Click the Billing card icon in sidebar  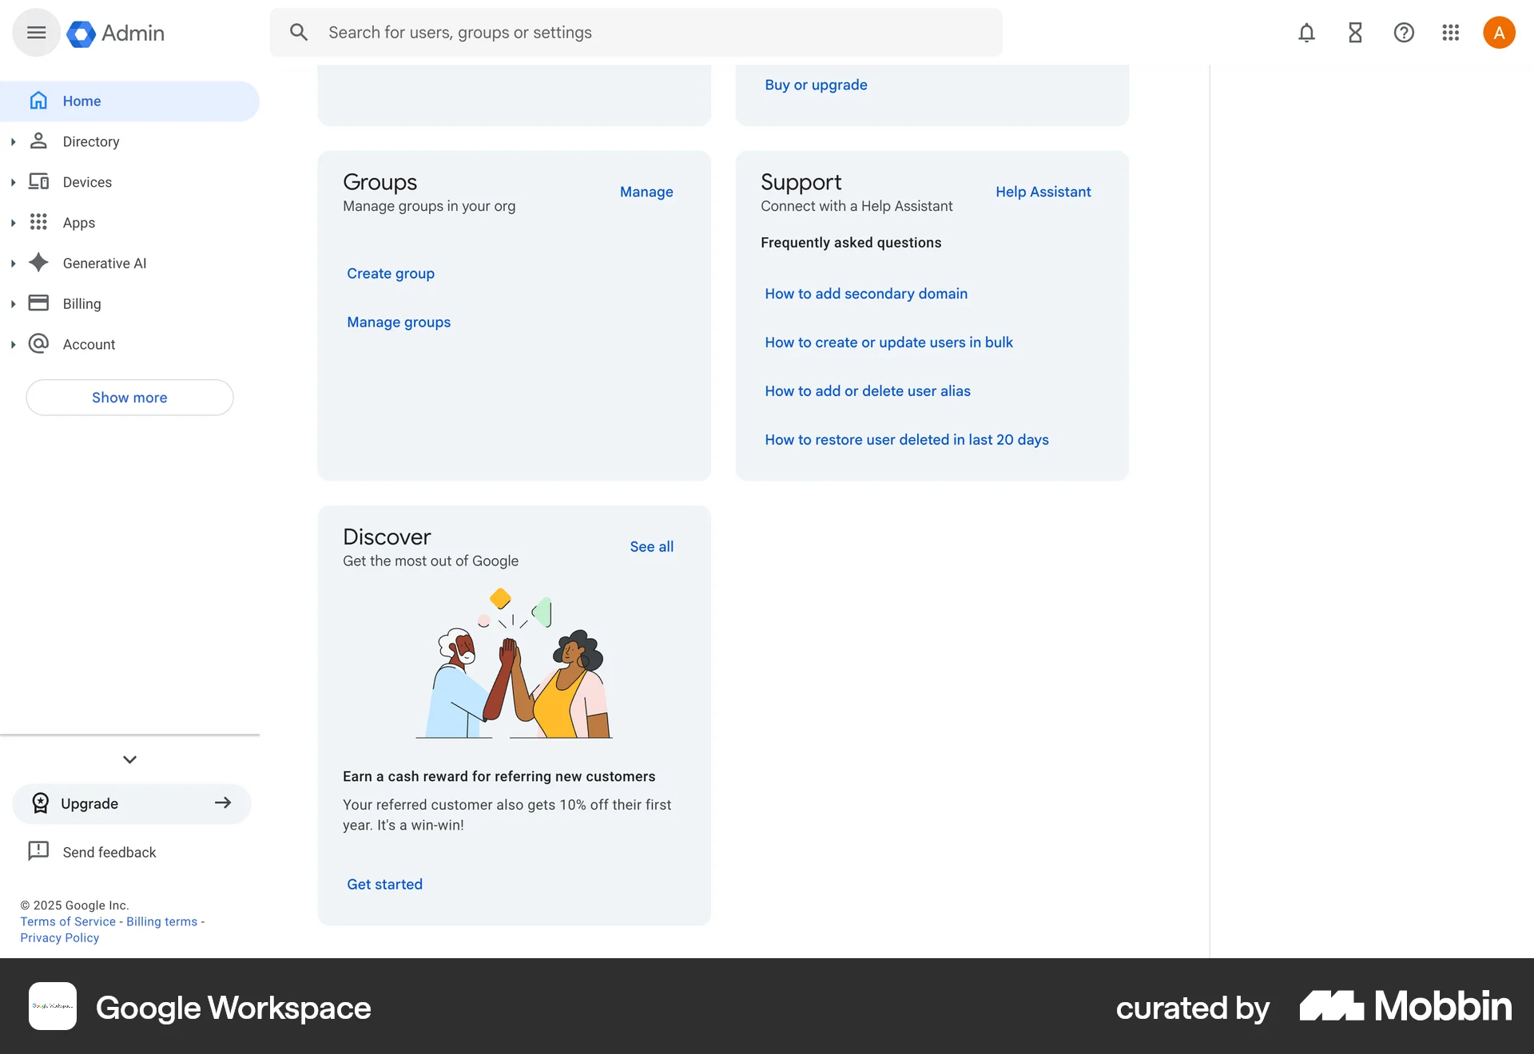click(x=38, y=303)
